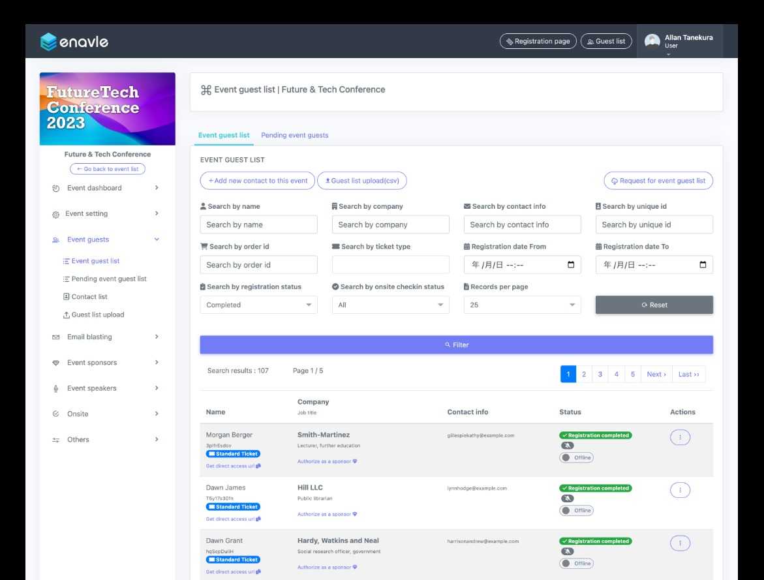Click the Search by company field

pos(390,224)
